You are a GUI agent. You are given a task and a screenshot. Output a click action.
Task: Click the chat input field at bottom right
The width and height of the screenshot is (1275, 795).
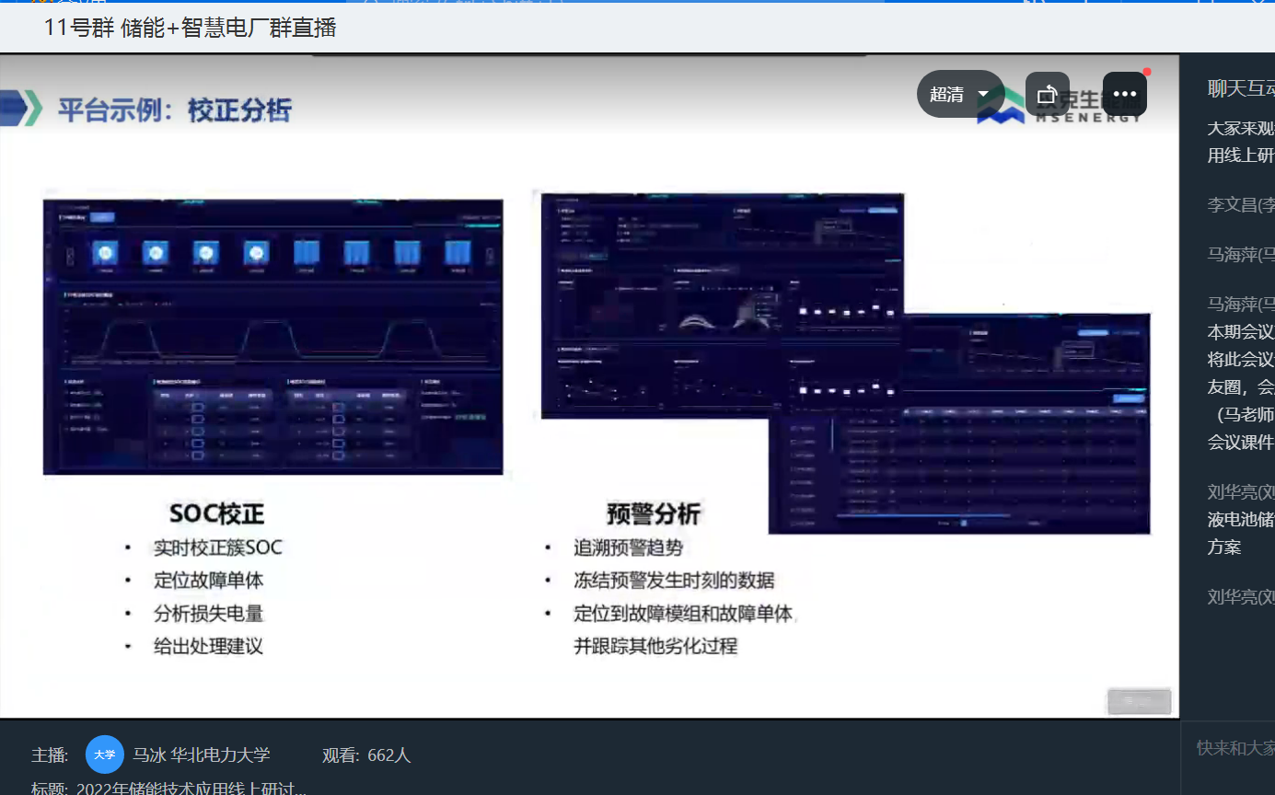point(1234,747)
